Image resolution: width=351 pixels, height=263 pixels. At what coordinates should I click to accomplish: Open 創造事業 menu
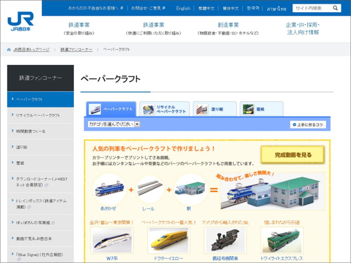pos(228,29)
